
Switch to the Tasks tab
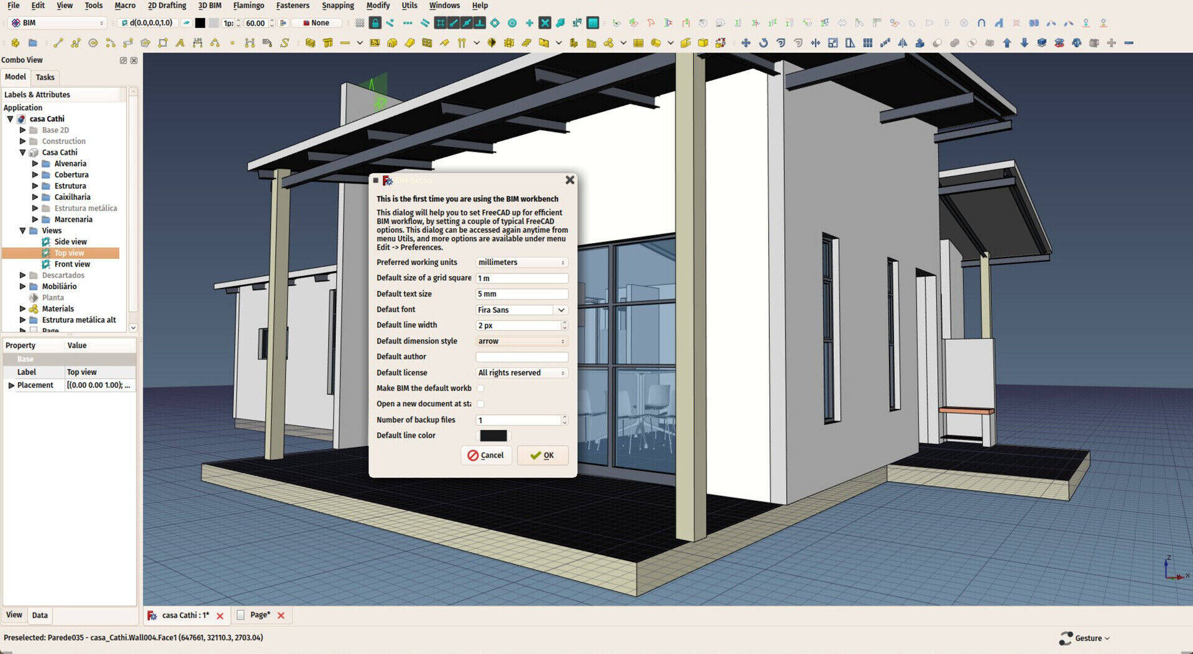coord(45,77)
